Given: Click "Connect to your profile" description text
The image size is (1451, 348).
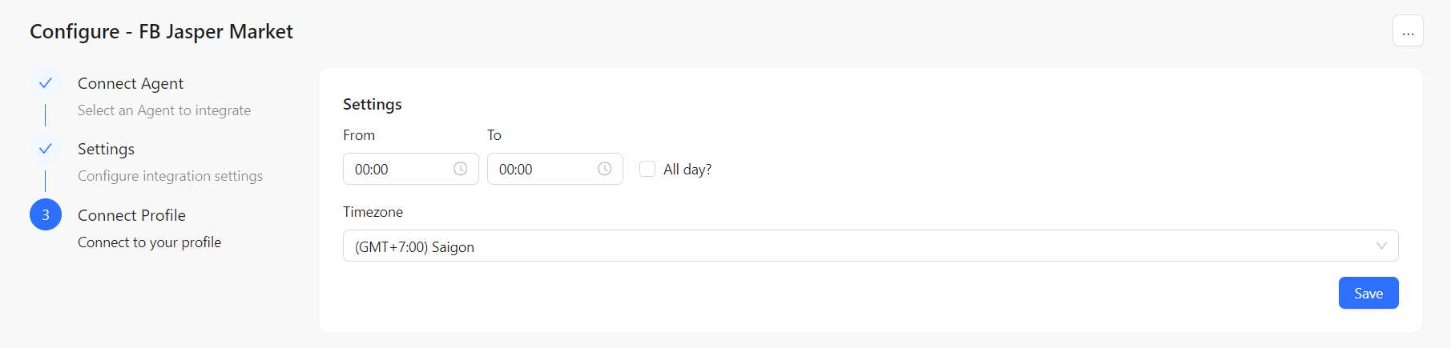Looking at the screenshot, I should click(x=149, y=242).
